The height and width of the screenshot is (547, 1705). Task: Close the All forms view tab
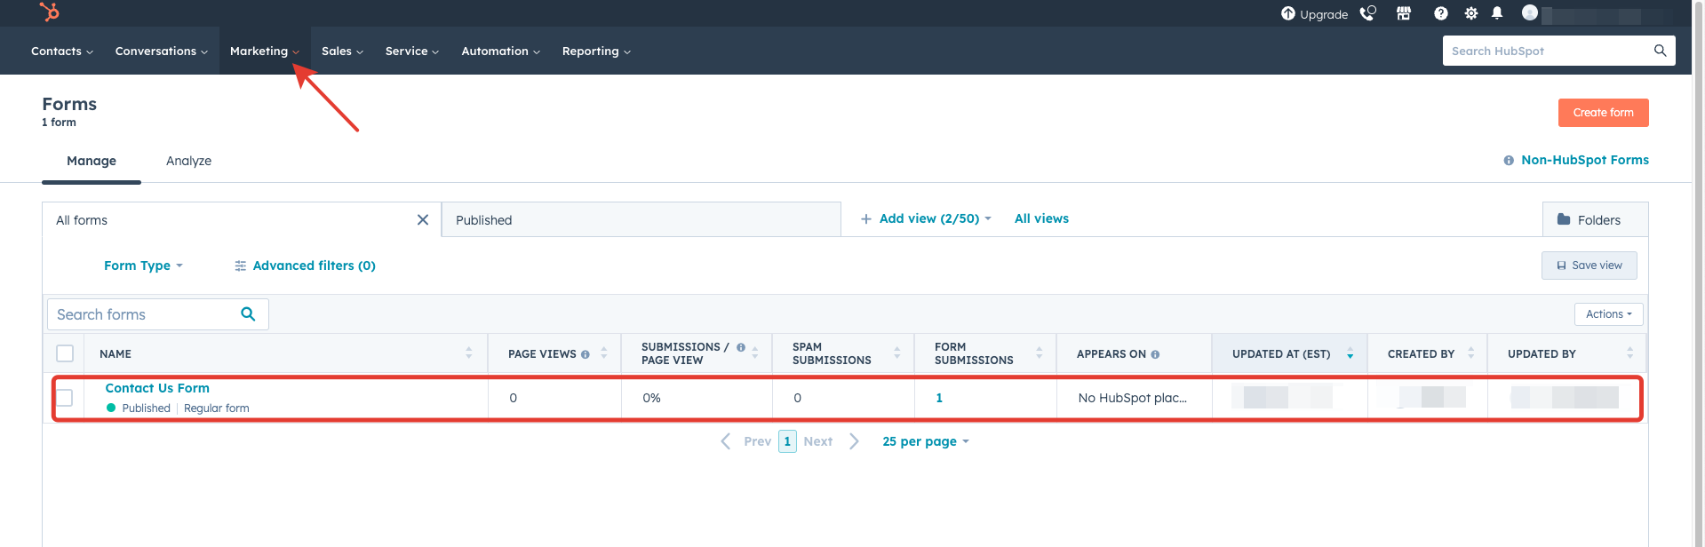point(423,220)
